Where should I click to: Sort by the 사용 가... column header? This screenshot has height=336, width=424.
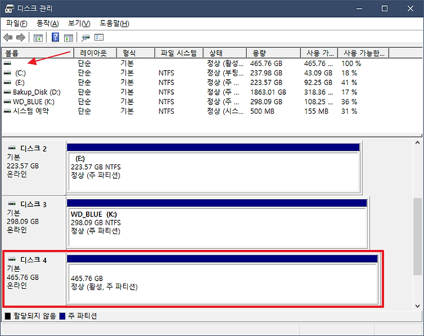pyautogui.click(x=319, y=53)
